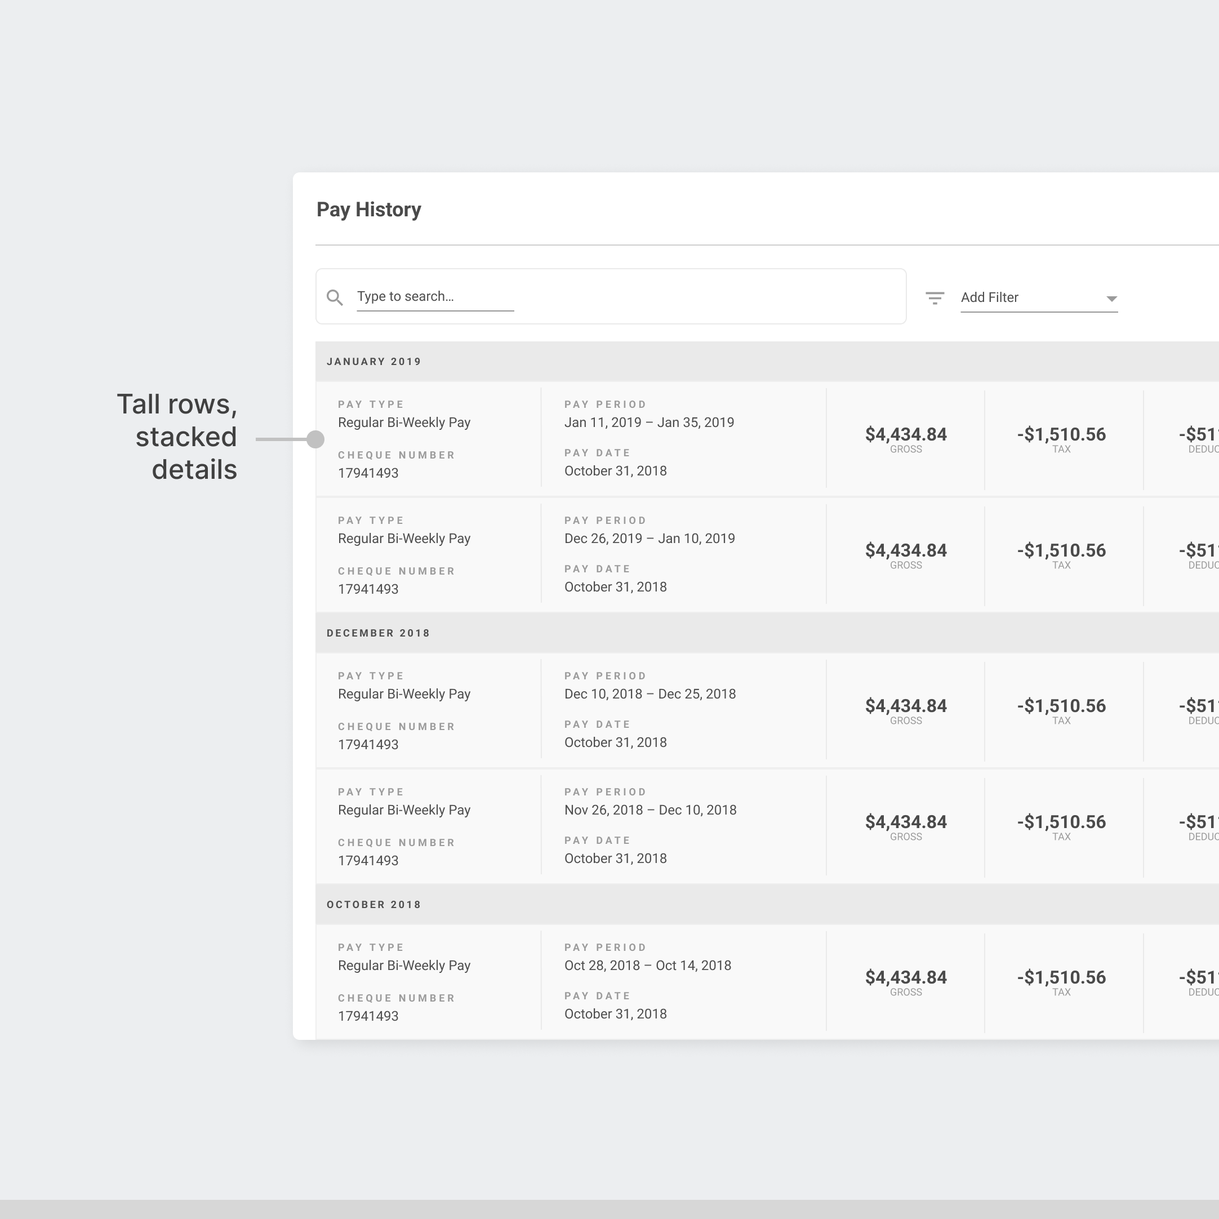Click the tax amount in first December row

pos(1061,706)
